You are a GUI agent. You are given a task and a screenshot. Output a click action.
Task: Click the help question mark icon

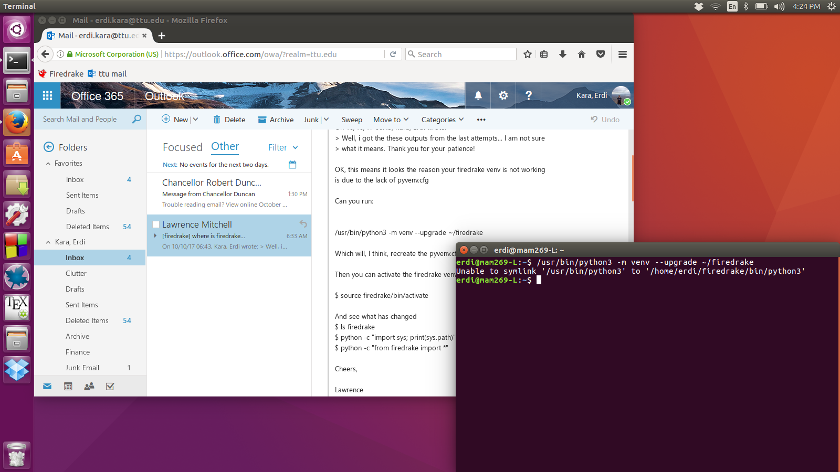(528, 95)
